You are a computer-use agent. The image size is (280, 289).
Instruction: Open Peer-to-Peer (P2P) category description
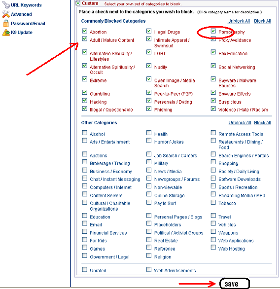[174, 94]
